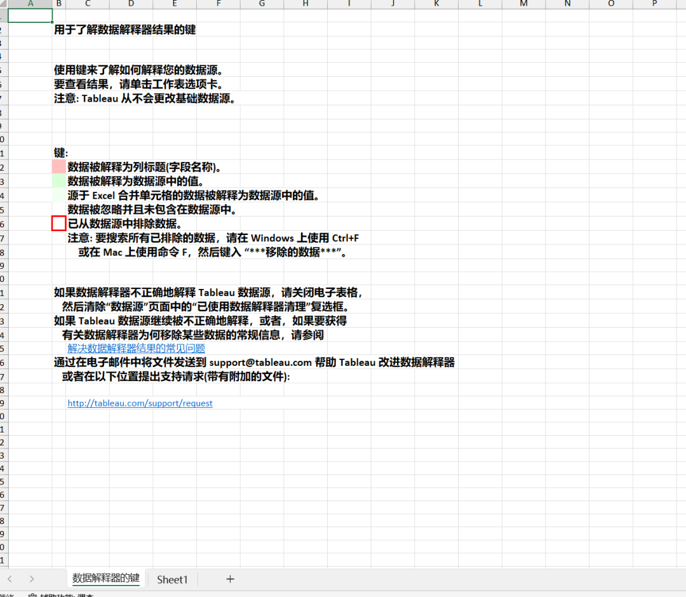
Task: Click the line about 已使用数据解释器清理 复选框
Action: pos(206,307)
